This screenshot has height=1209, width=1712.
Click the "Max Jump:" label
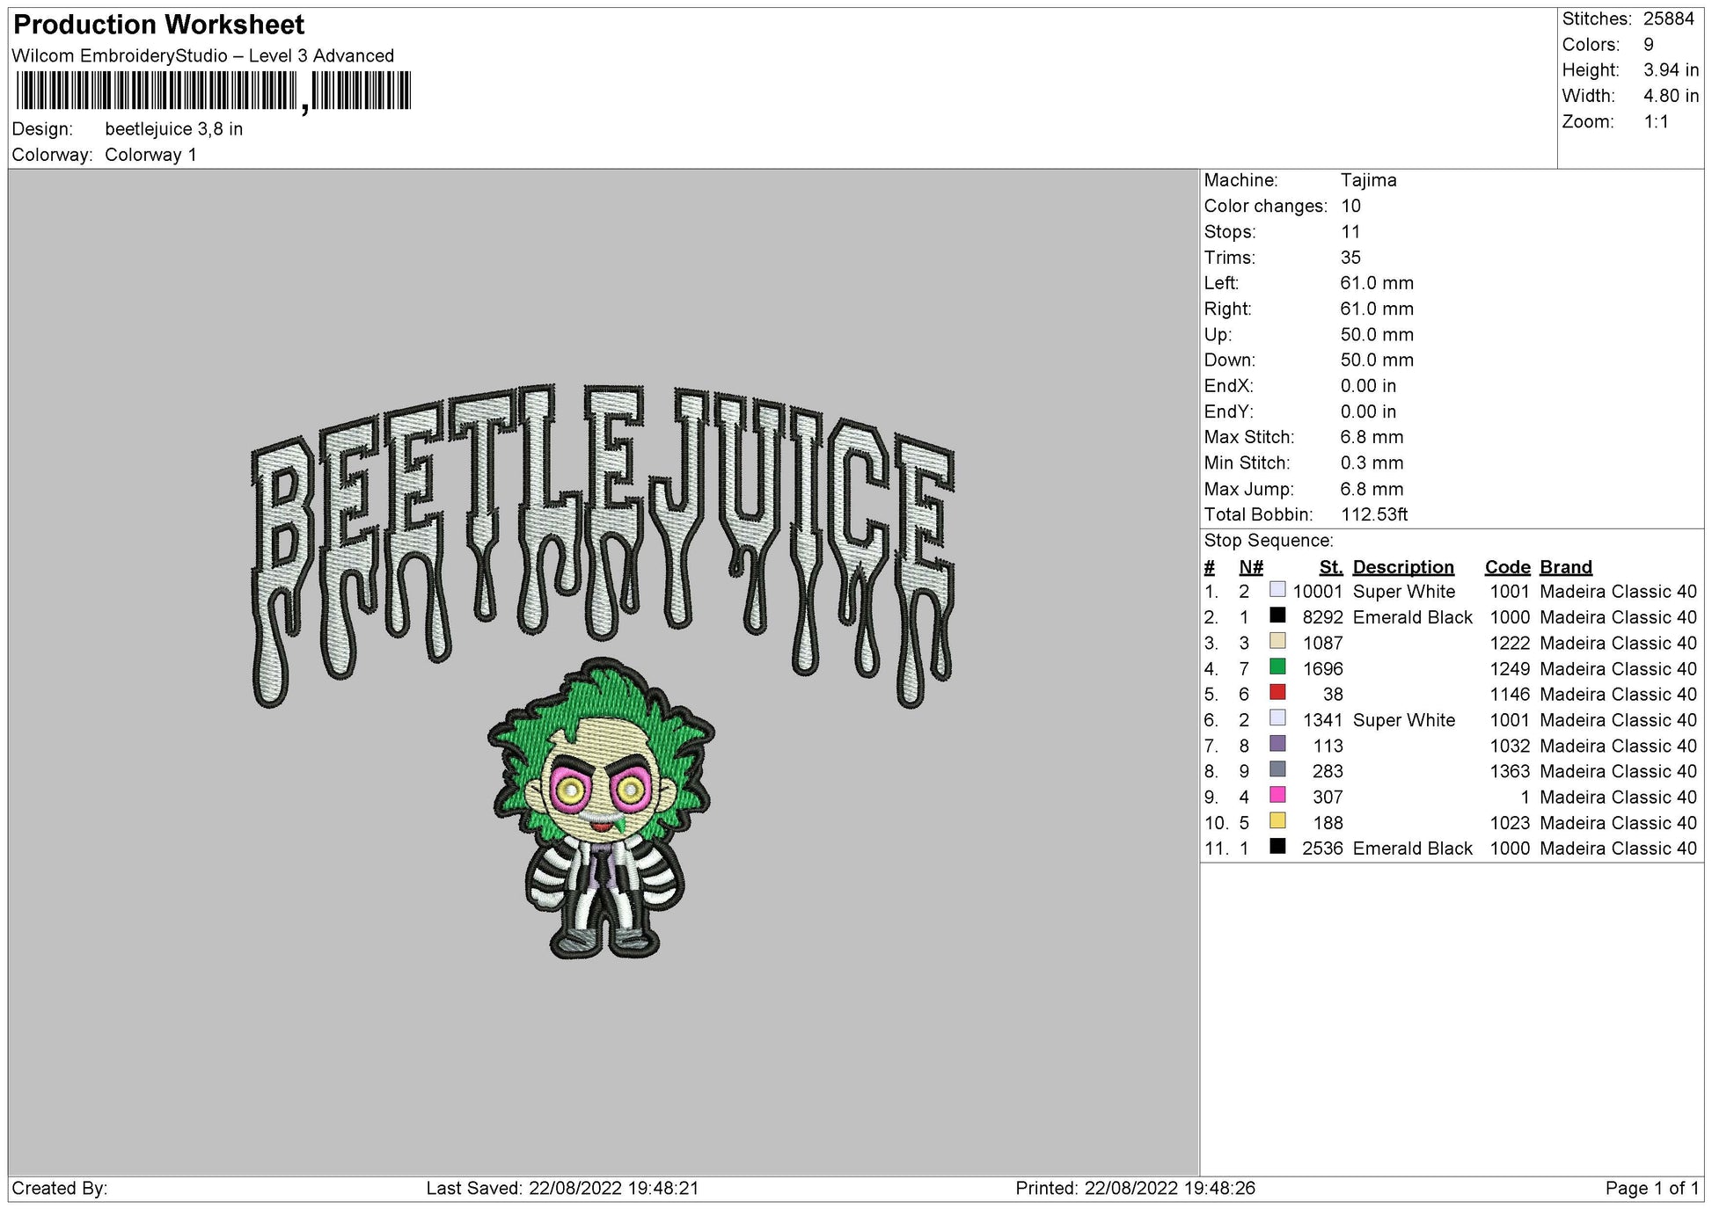(x=1247, y=489)
